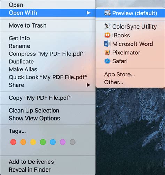
Task: Click the Preview app icon in submenu
Action: pyautogui.click(x=107, y=13)
